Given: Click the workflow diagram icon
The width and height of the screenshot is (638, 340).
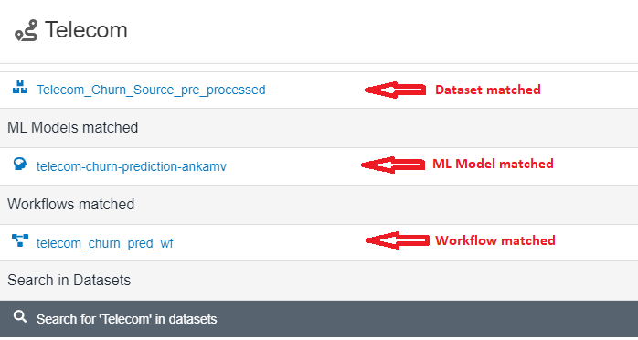Looking at the screenshot, I should coord(20,240).
